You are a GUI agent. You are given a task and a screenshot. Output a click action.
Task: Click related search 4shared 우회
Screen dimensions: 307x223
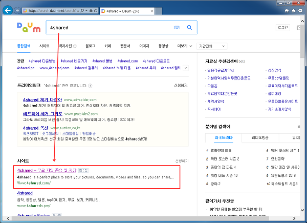[146, 68]
